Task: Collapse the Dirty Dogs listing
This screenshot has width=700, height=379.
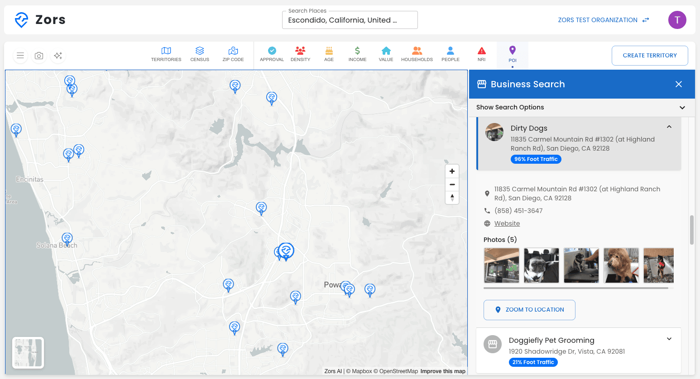Action: pos(669,127)
